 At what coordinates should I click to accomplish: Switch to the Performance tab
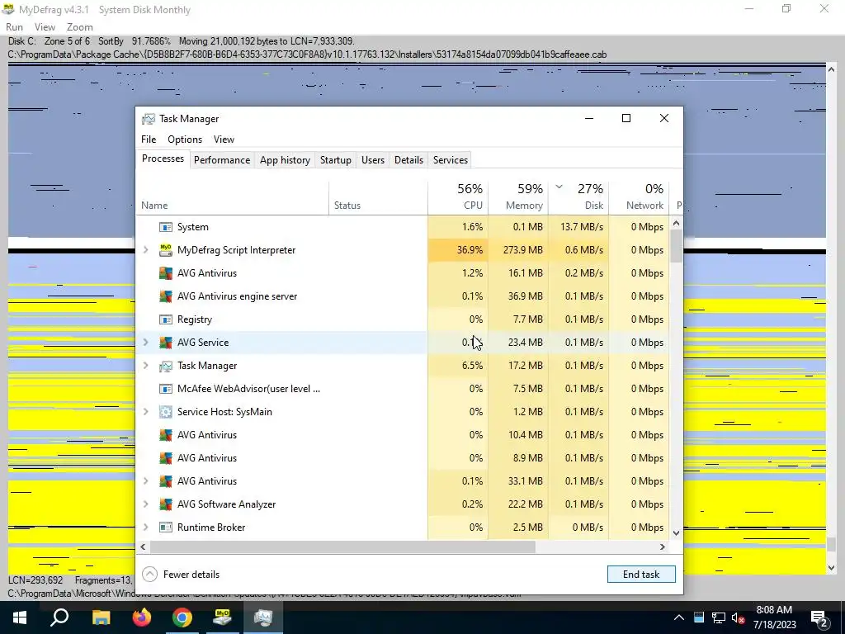(x=222, y=160)
